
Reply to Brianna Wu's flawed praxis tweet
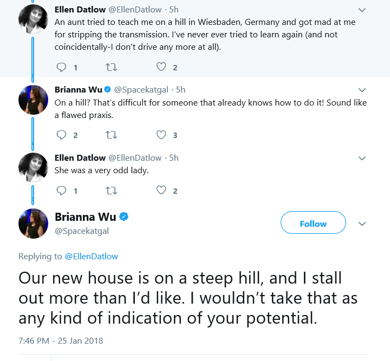pyautogui.click(x=61, y=135)
